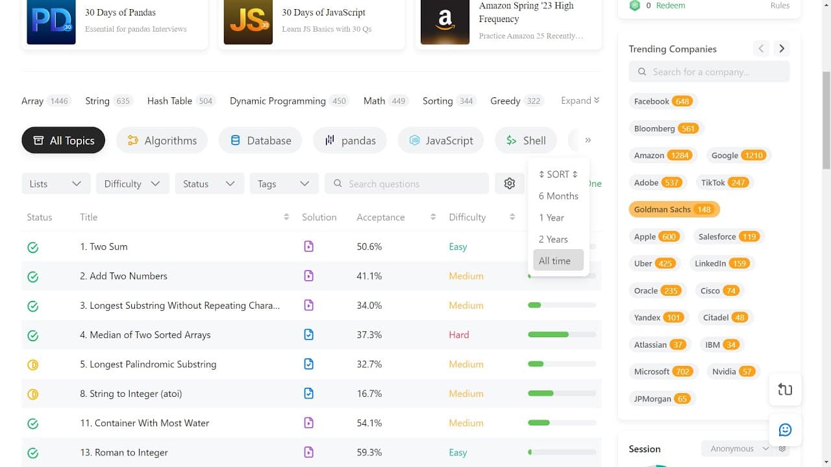The height and width of the screenshot is (467, 831).
Task: Focus the Search for a company field
Action: (x=709, y=71)
